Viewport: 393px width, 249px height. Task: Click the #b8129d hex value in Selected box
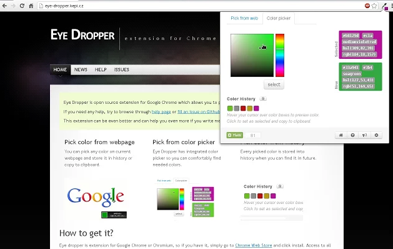point(351,36)
